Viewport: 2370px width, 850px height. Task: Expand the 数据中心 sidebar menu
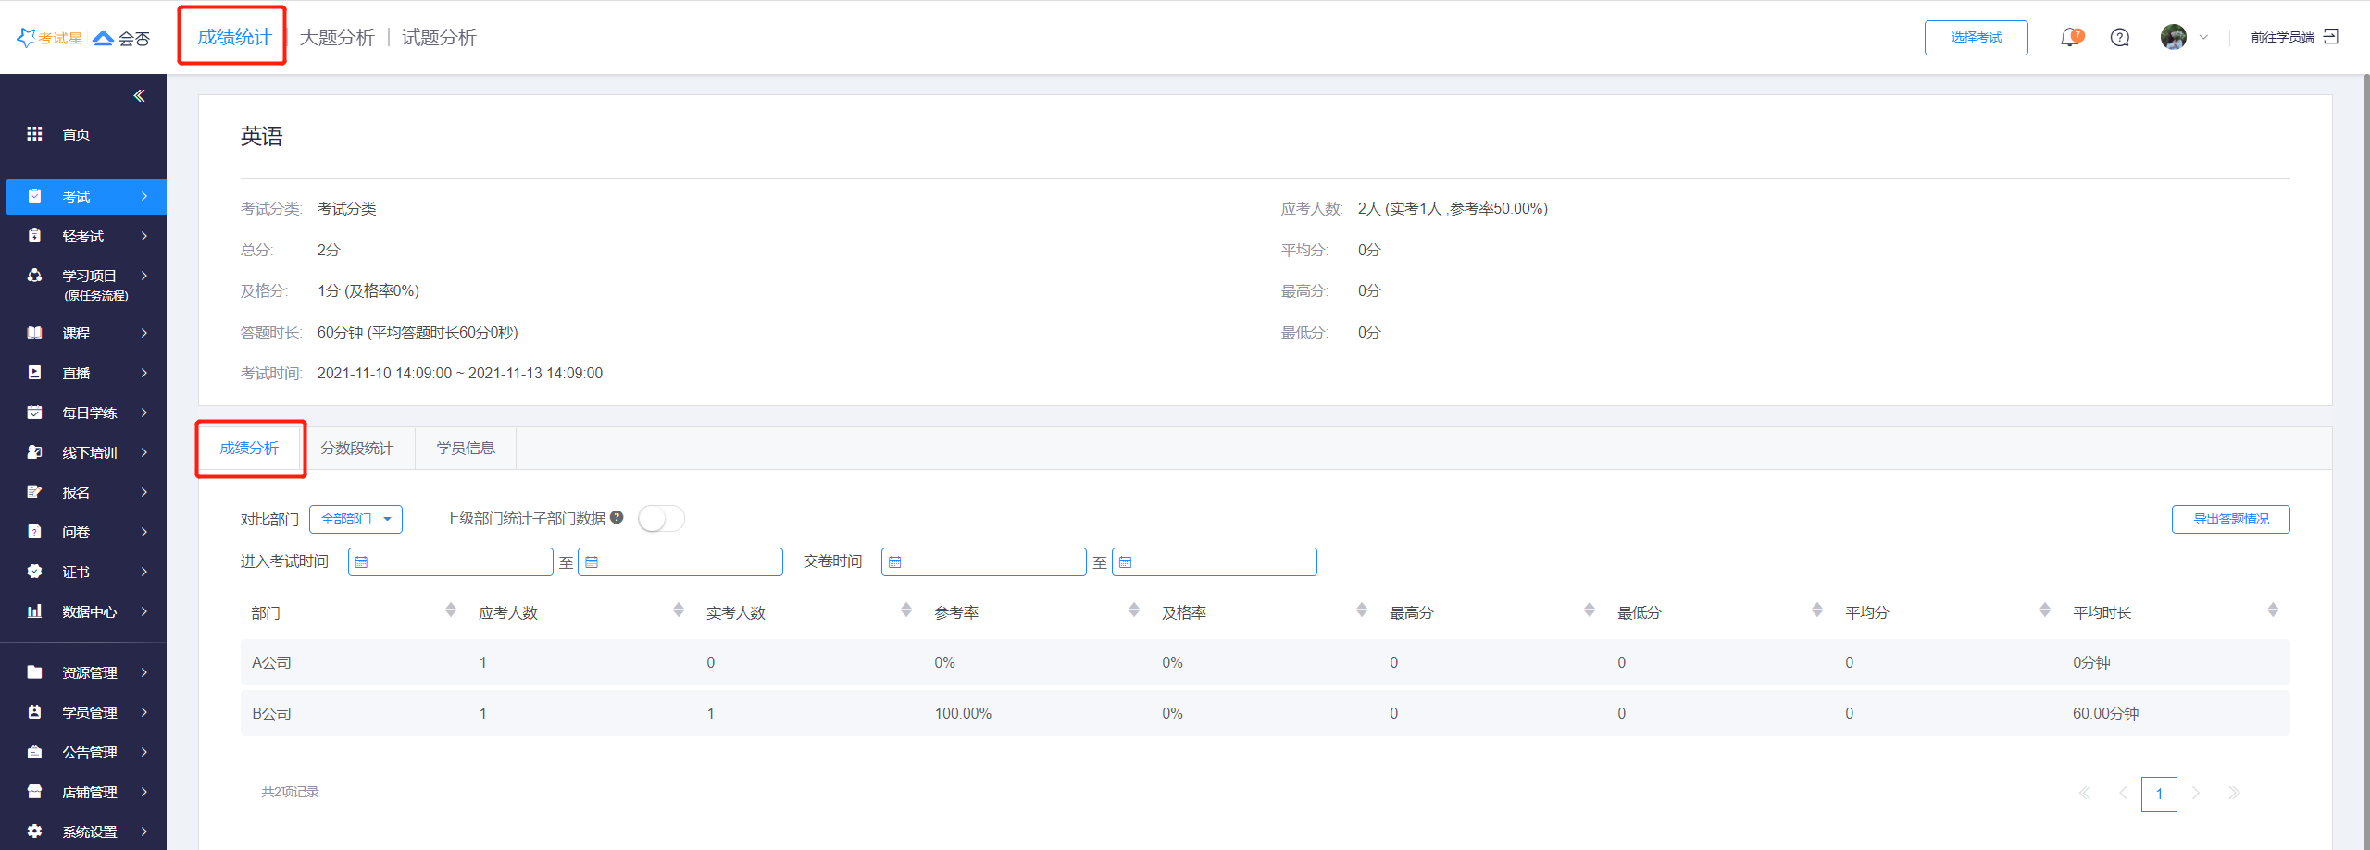[x=88, y=611]
